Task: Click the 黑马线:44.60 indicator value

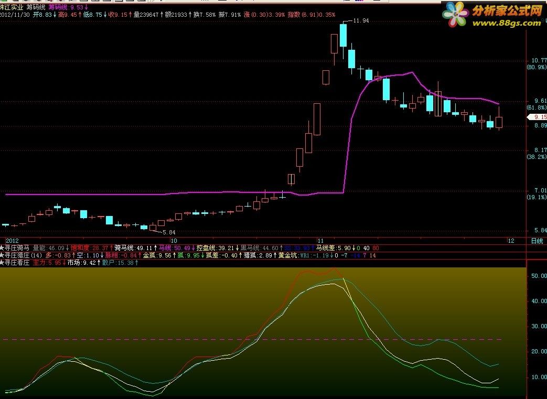Action: tap(261, 248)
